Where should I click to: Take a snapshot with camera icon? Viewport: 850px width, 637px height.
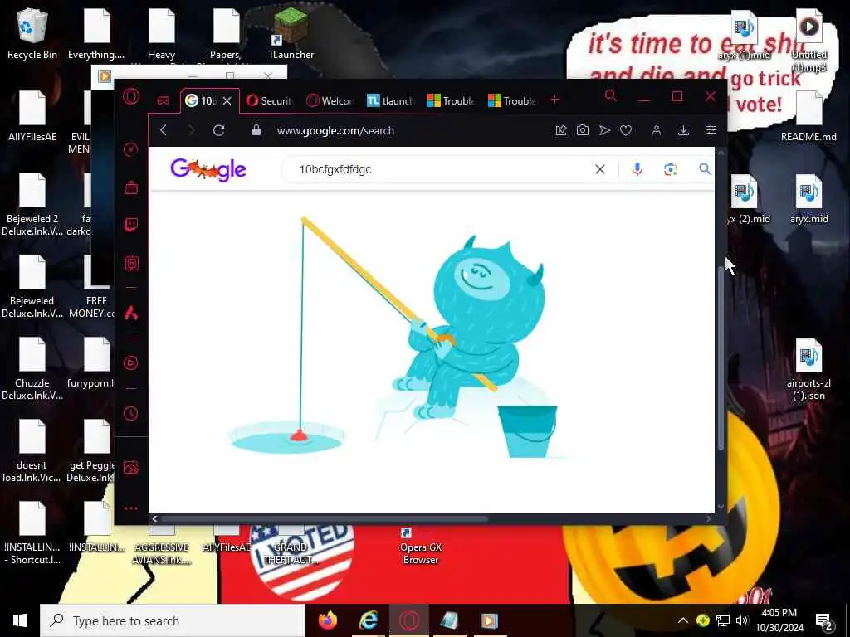[x=582, y=130]
